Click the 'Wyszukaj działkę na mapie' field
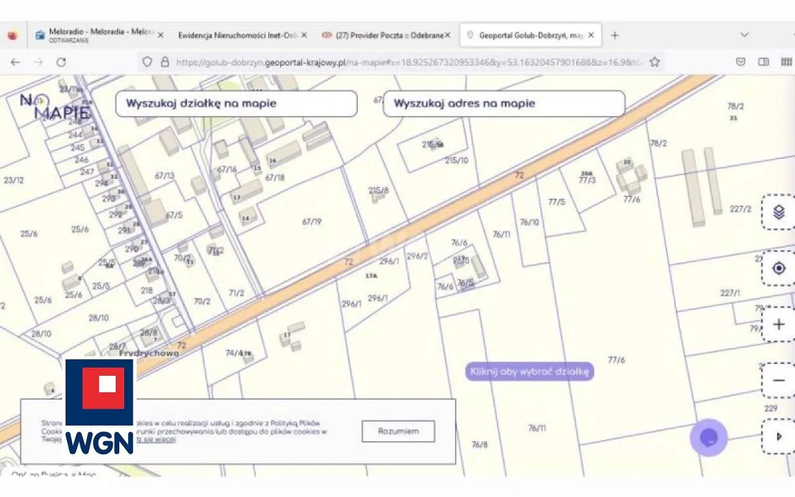 tap(236, 104)
